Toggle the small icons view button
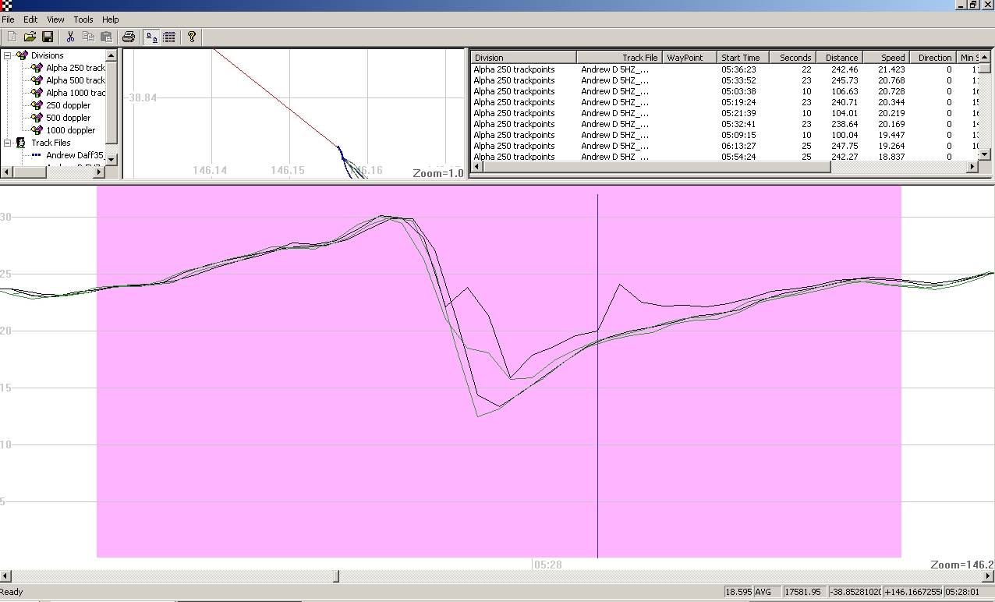Screen dimensions: 995x602 152,37
